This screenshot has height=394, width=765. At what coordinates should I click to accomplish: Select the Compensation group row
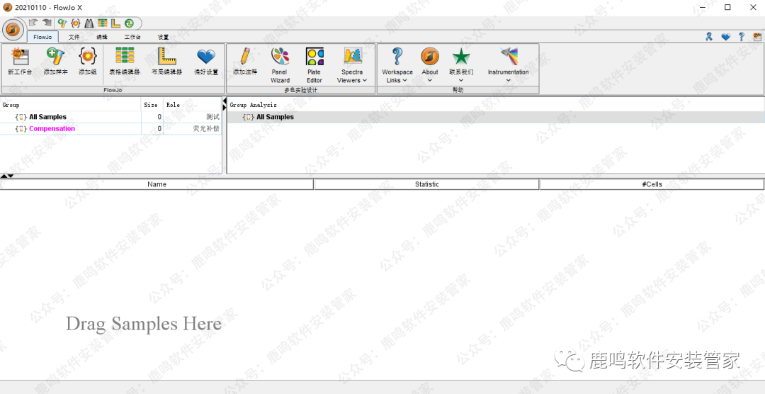[x=52, y=129]
